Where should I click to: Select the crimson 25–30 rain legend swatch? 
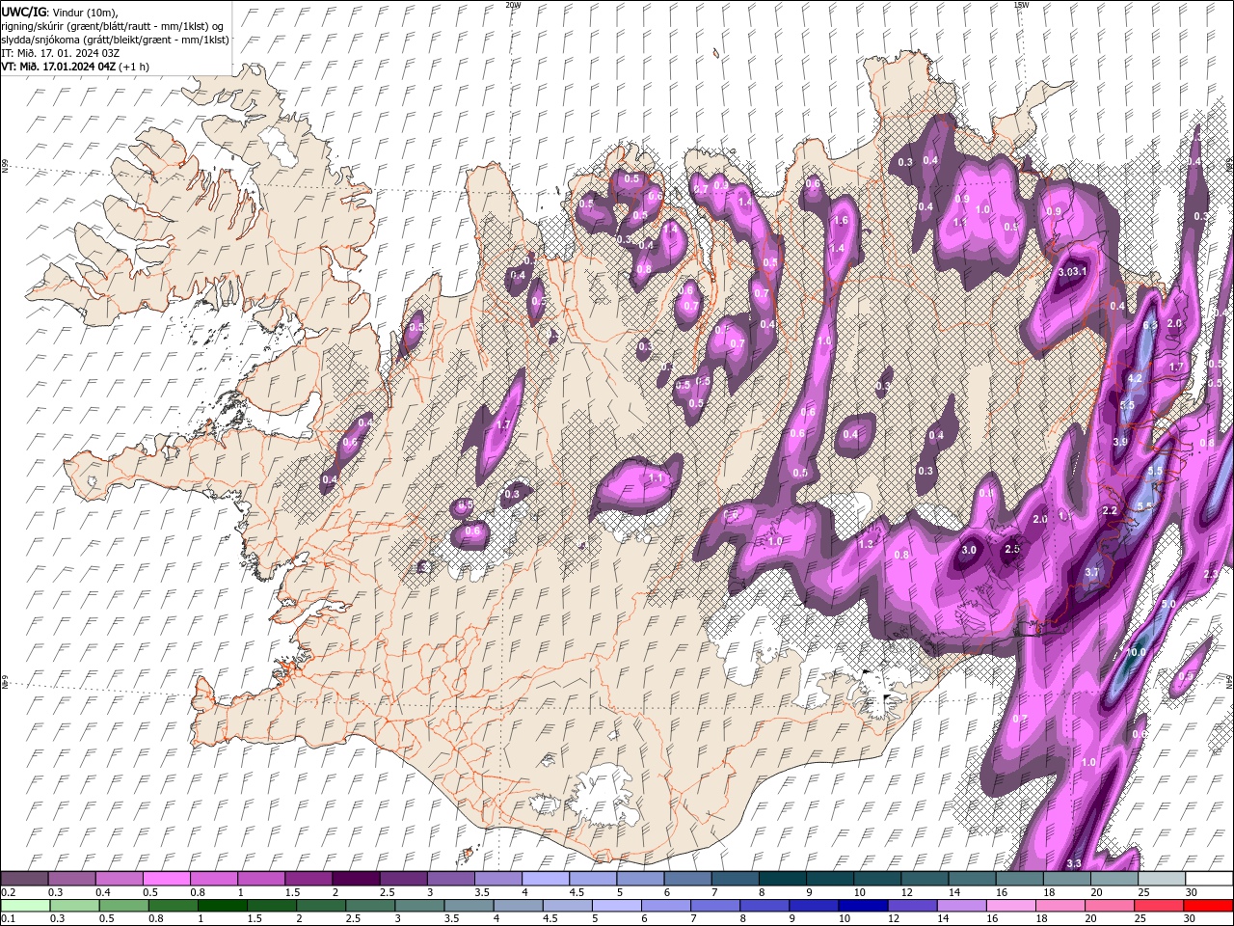(1158, 906)
